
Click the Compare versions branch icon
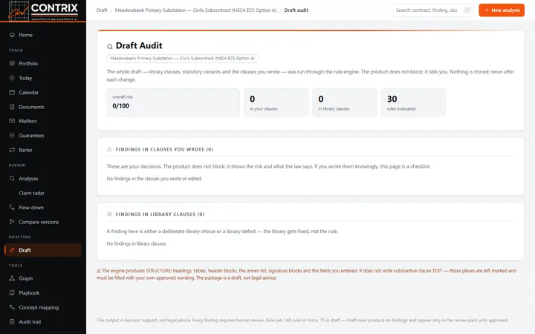point(12,222)
